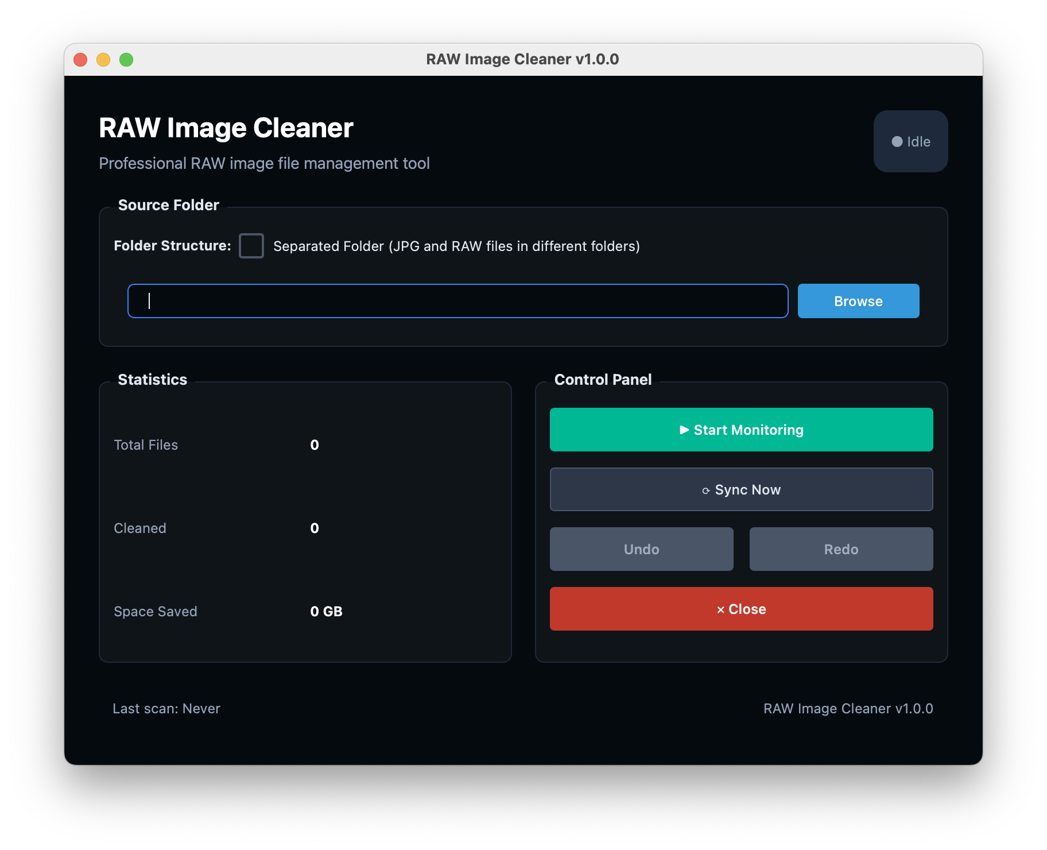1047x850 pixels.
Task: Select the Cleaned count value
Action: coord(315,528)
